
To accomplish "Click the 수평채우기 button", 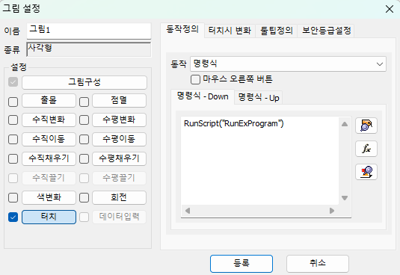I will click(119, 158).
